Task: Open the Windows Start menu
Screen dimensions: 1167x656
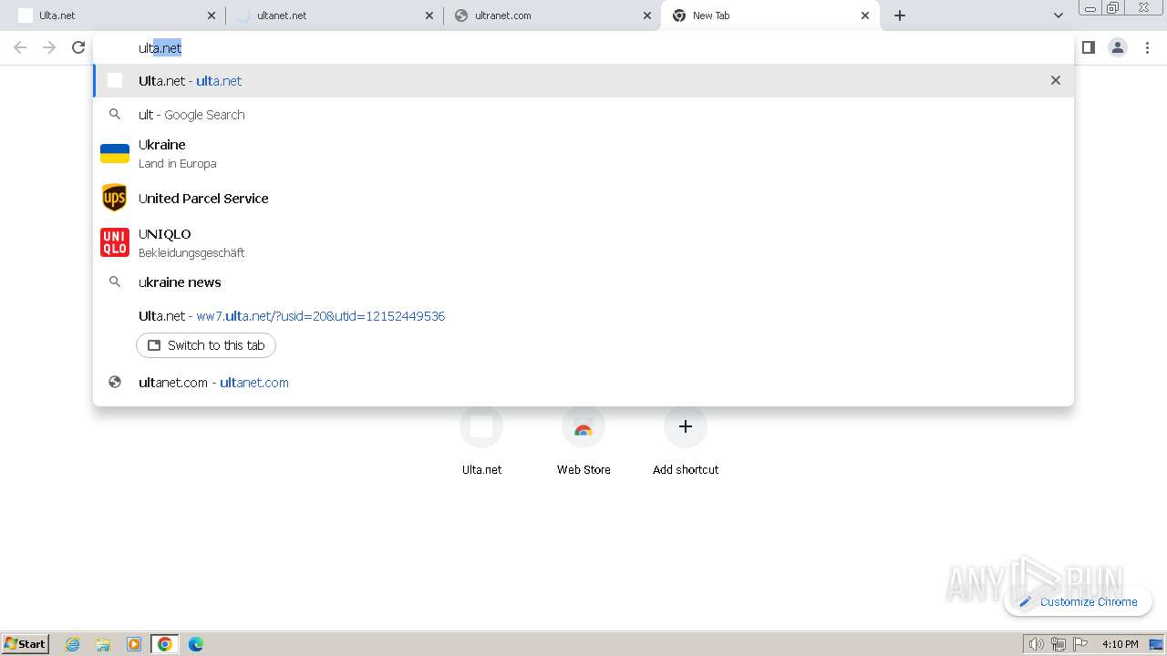Action: coord(26,644)
